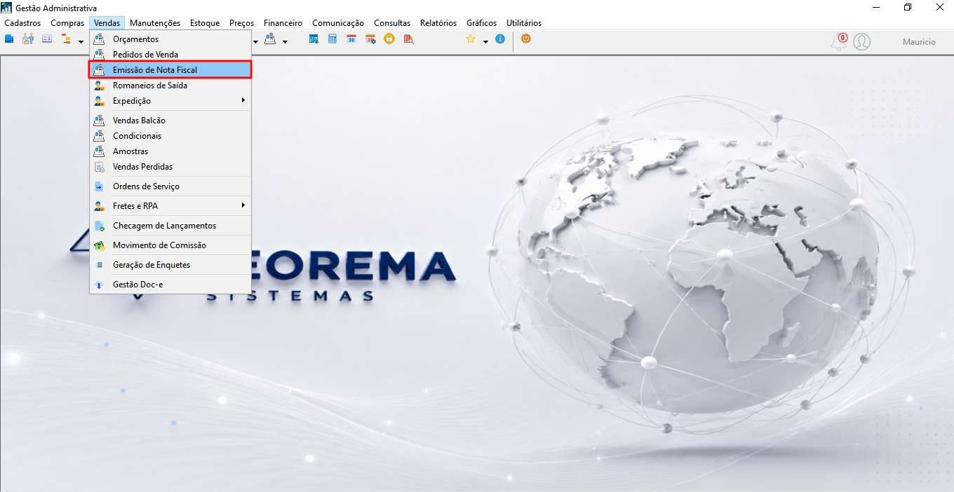Select Pedidos de Venda menu entry
The width and height of the screenshot is (954, 492).
170,55
